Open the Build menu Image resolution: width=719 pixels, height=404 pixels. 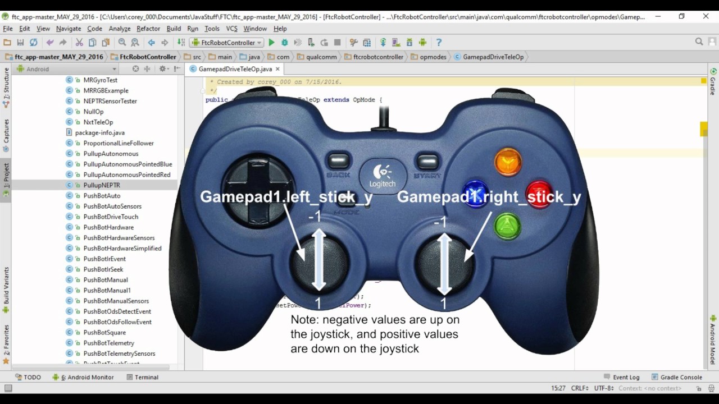point(174,29)
